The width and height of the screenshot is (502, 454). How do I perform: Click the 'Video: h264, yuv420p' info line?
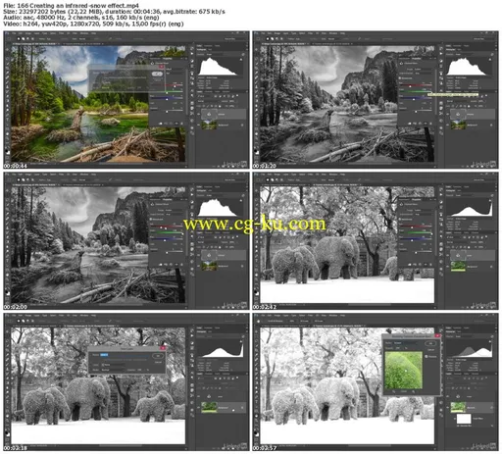(x=93, y=24)
